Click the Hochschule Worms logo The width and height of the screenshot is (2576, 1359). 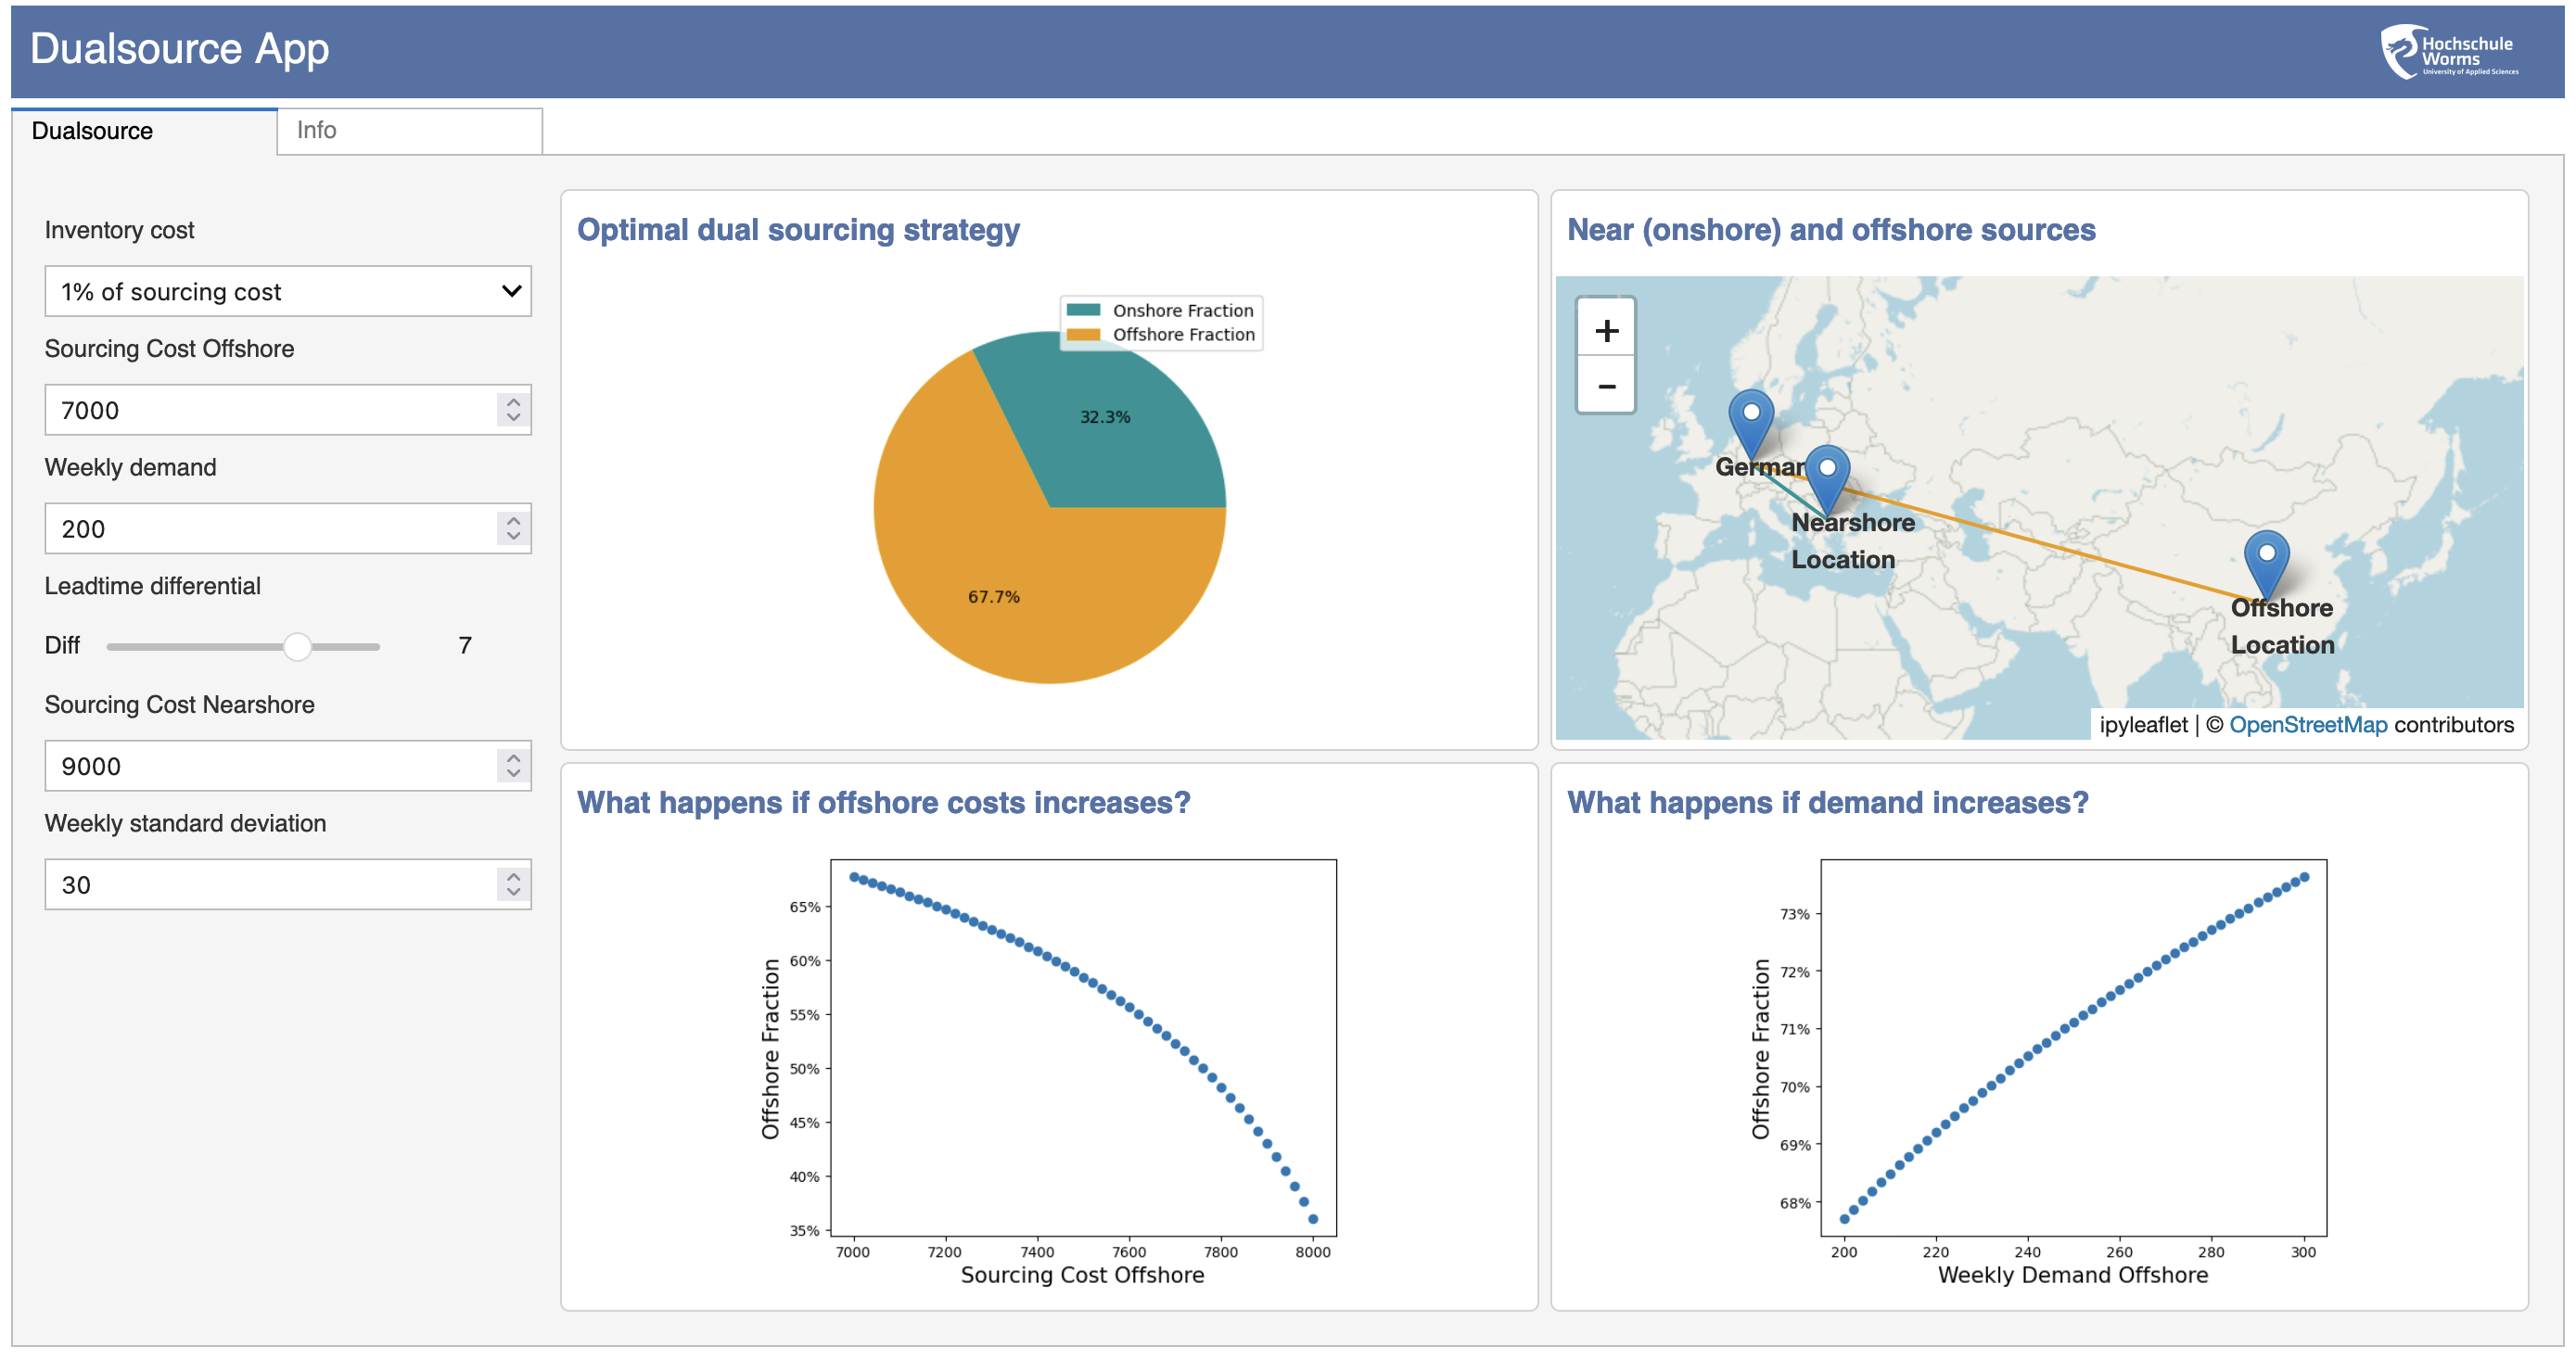tap(2450, 51)
